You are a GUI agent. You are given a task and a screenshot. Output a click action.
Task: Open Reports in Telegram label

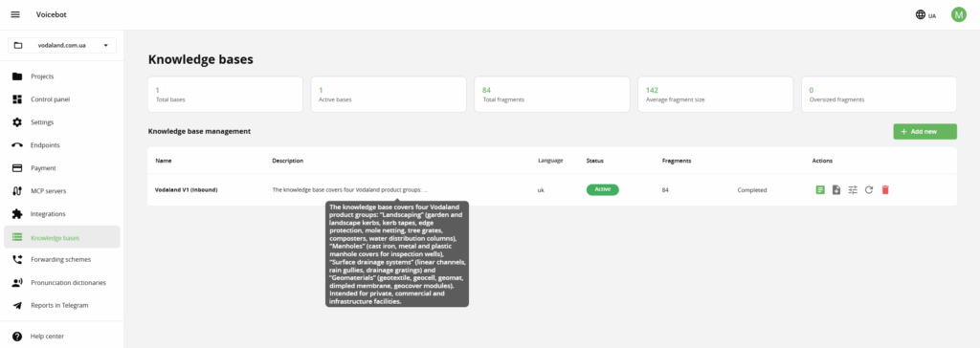pos(59,306)
